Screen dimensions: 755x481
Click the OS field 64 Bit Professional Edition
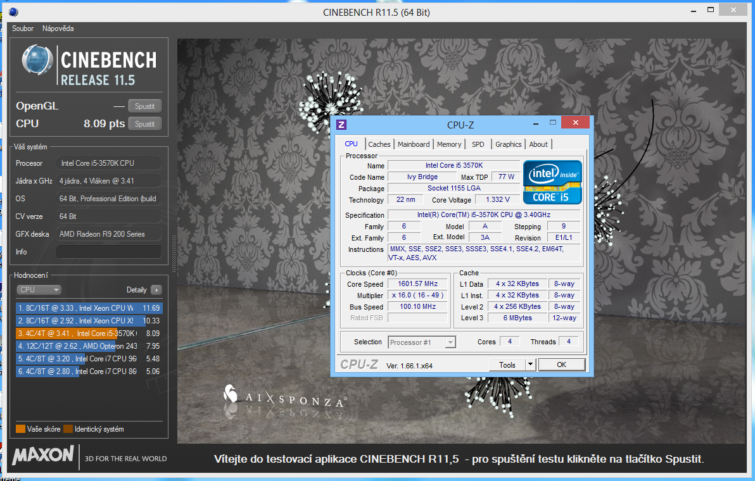click(x=109, y=199)
